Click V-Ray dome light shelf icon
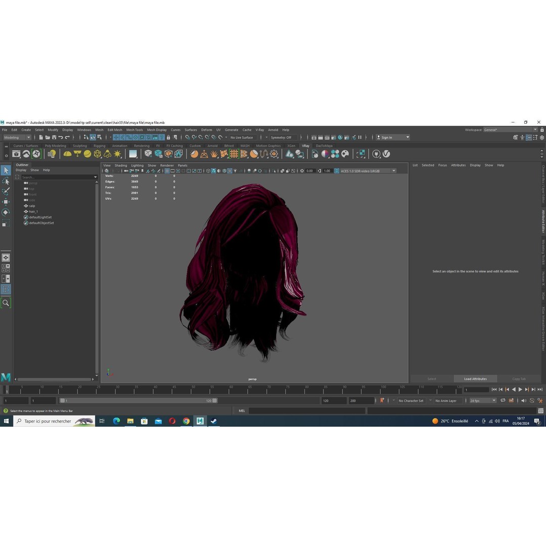This screenshot has height=546, width=546. pos(68,154)
